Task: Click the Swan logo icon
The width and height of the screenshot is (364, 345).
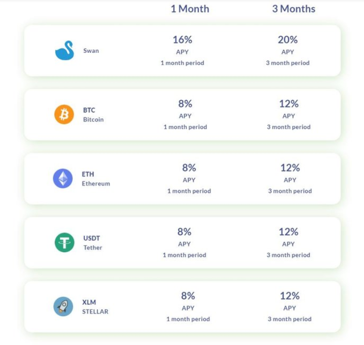Action: coord(65,50)
